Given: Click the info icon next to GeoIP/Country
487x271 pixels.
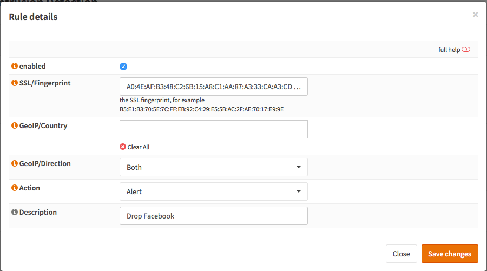Looking at the screenshot, I should click(x=15, y=126).
